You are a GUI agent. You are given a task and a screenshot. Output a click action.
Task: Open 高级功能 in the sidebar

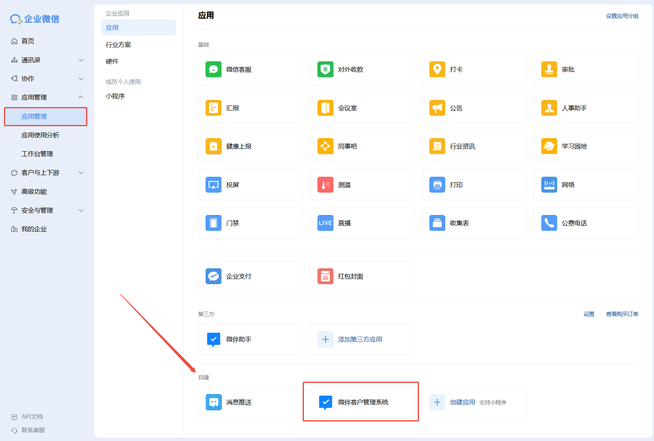[34, 192]
